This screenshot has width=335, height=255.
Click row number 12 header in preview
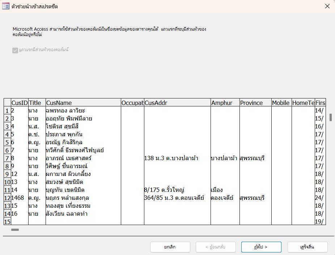coord(7,198)
